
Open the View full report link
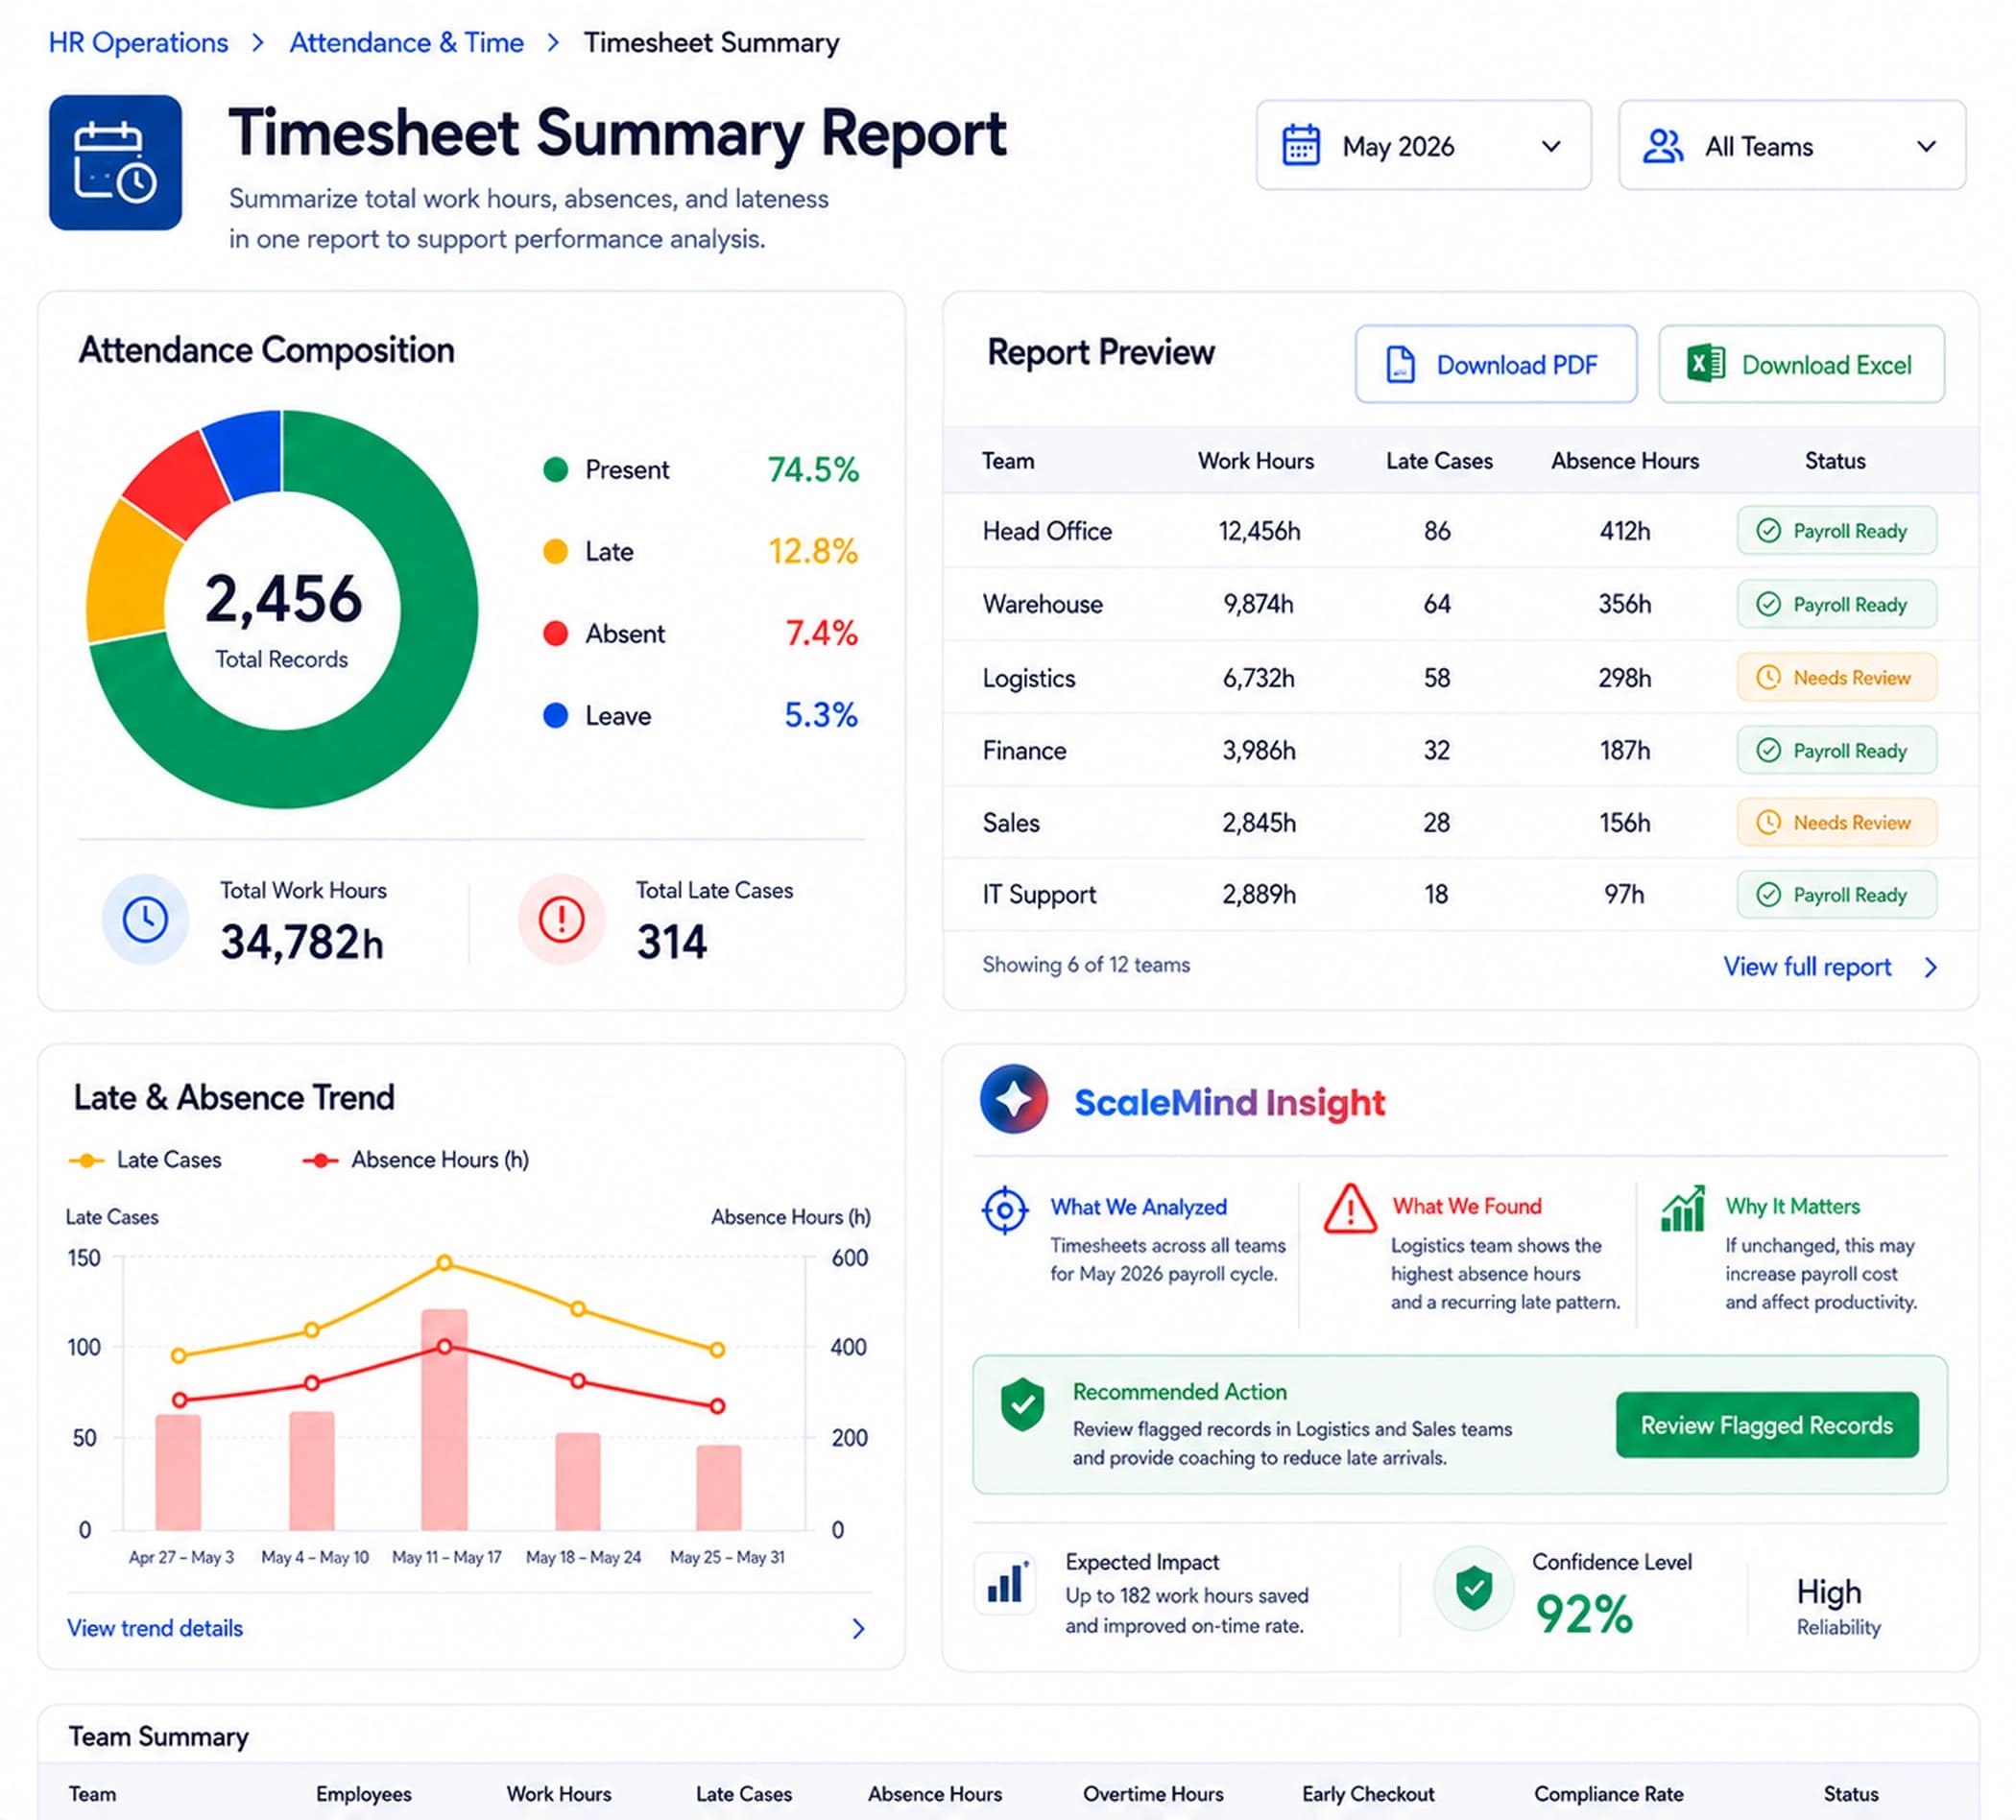[1807, 967]
